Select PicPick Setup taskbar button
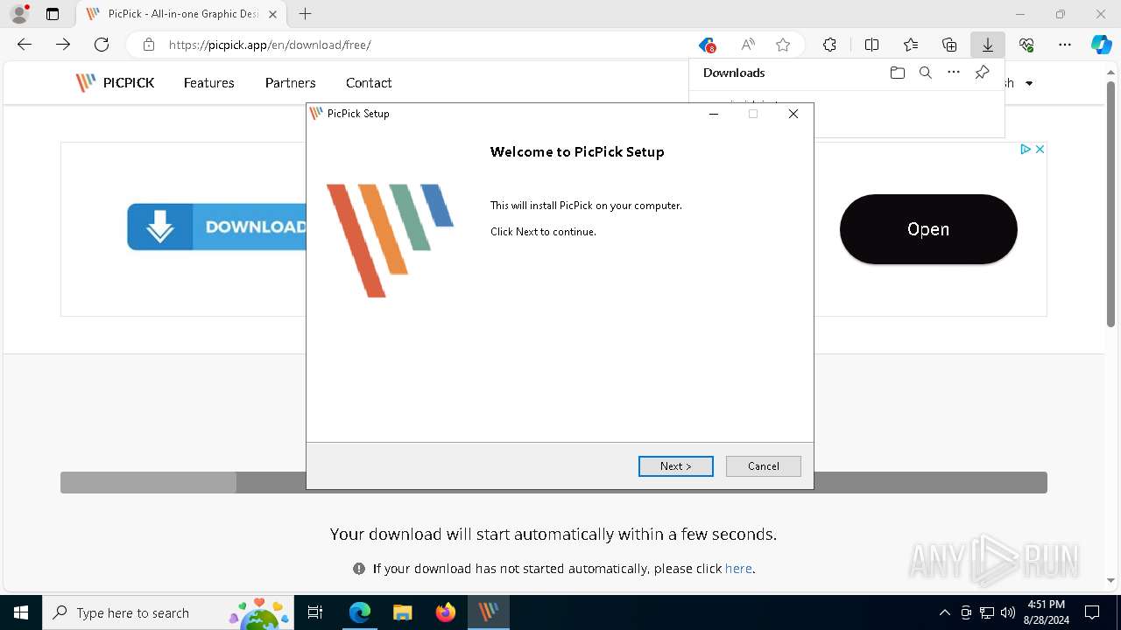This screenshot has height=630, width=1121. [x=488, y=612]
